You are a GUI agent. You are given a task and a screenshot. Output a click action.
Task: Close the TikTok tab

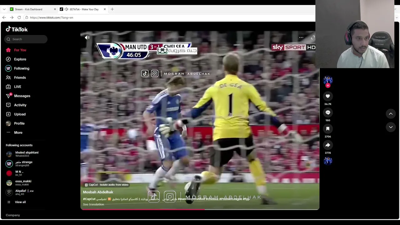click(105, 9)
